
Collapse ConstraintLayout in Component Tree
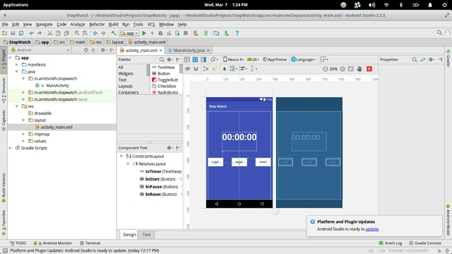pos(121,156)
